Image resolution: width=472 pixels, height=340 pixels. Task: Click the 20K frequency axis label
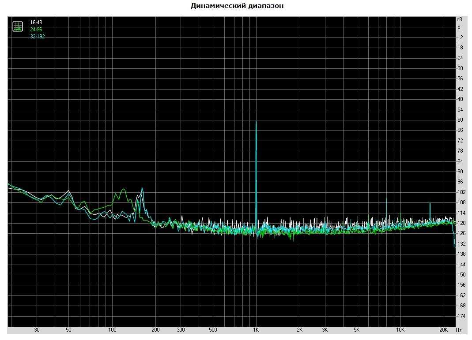[444, 330]
